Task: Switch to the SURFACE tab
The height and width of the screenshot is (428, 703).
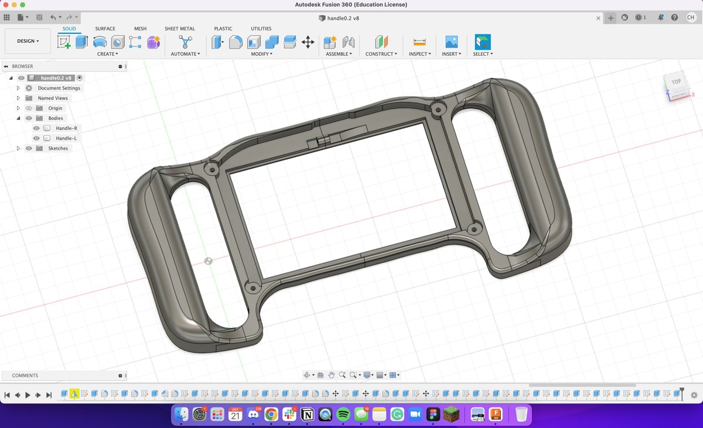Action: 105,28
